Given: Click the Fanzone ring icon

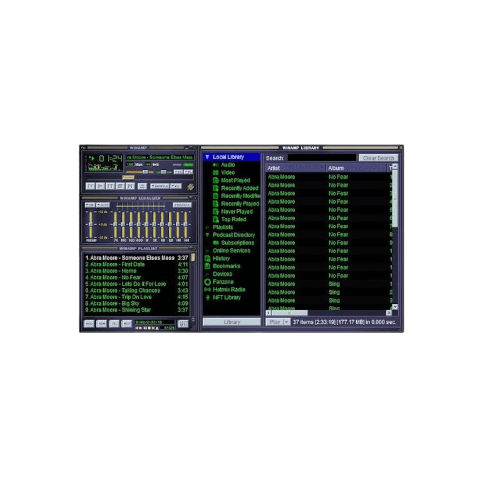Looking at the screenshot, I should (x=208, y=282).
